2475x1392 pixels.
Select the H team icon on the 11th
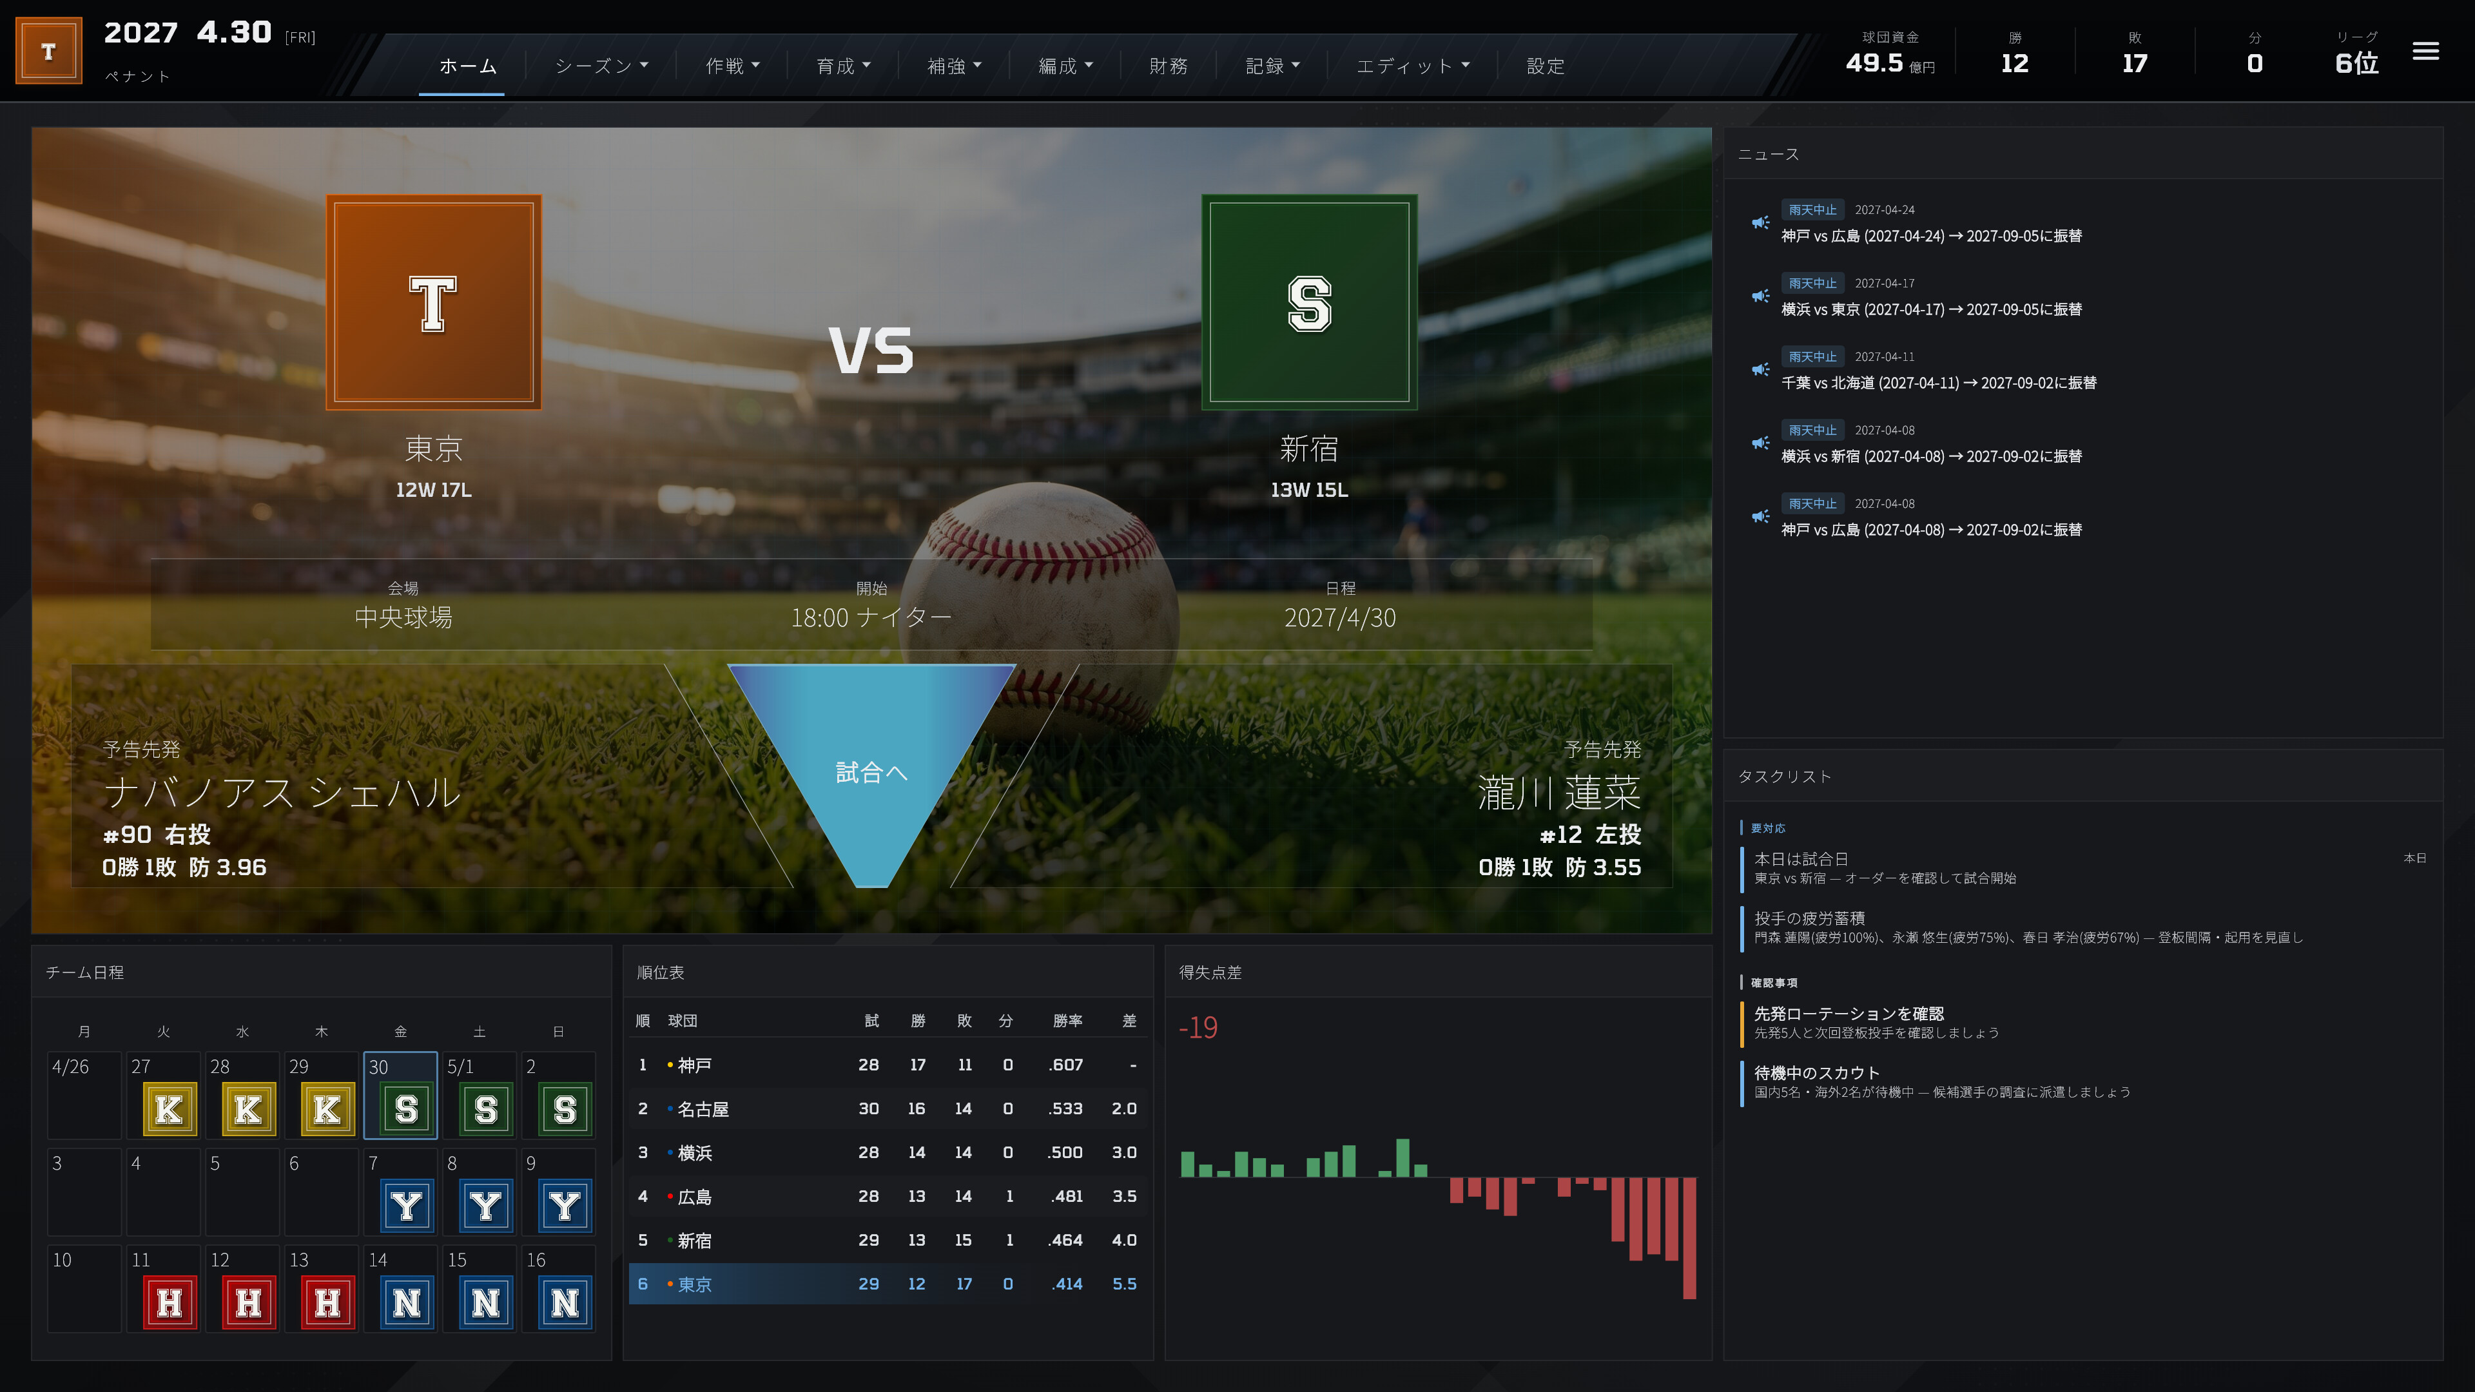169,1302
